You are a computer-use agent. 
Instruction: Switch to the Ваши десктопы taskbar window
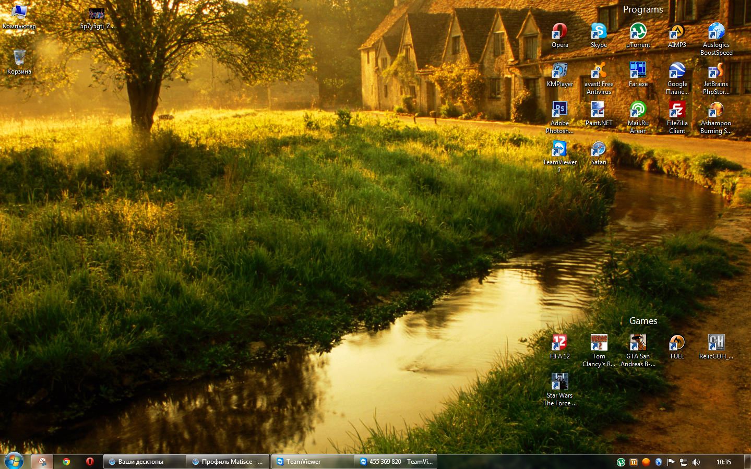point(145,462)
